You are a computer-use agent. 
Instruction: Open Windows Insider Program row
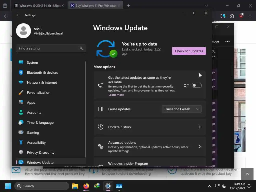pyautogui.click(x=149, y=162)
